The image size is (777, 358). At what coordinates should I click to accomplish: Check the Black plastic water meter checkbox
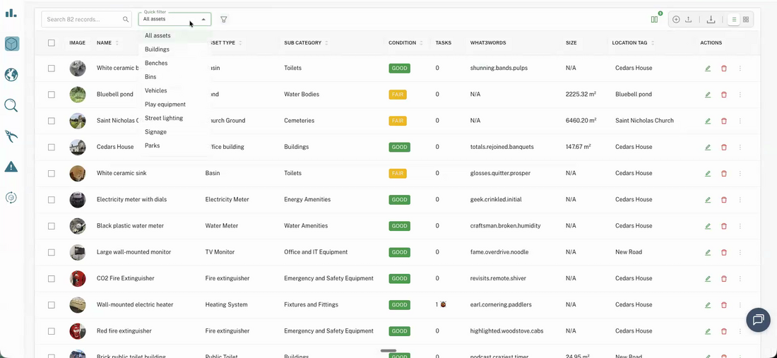click(x=52, y=226)
